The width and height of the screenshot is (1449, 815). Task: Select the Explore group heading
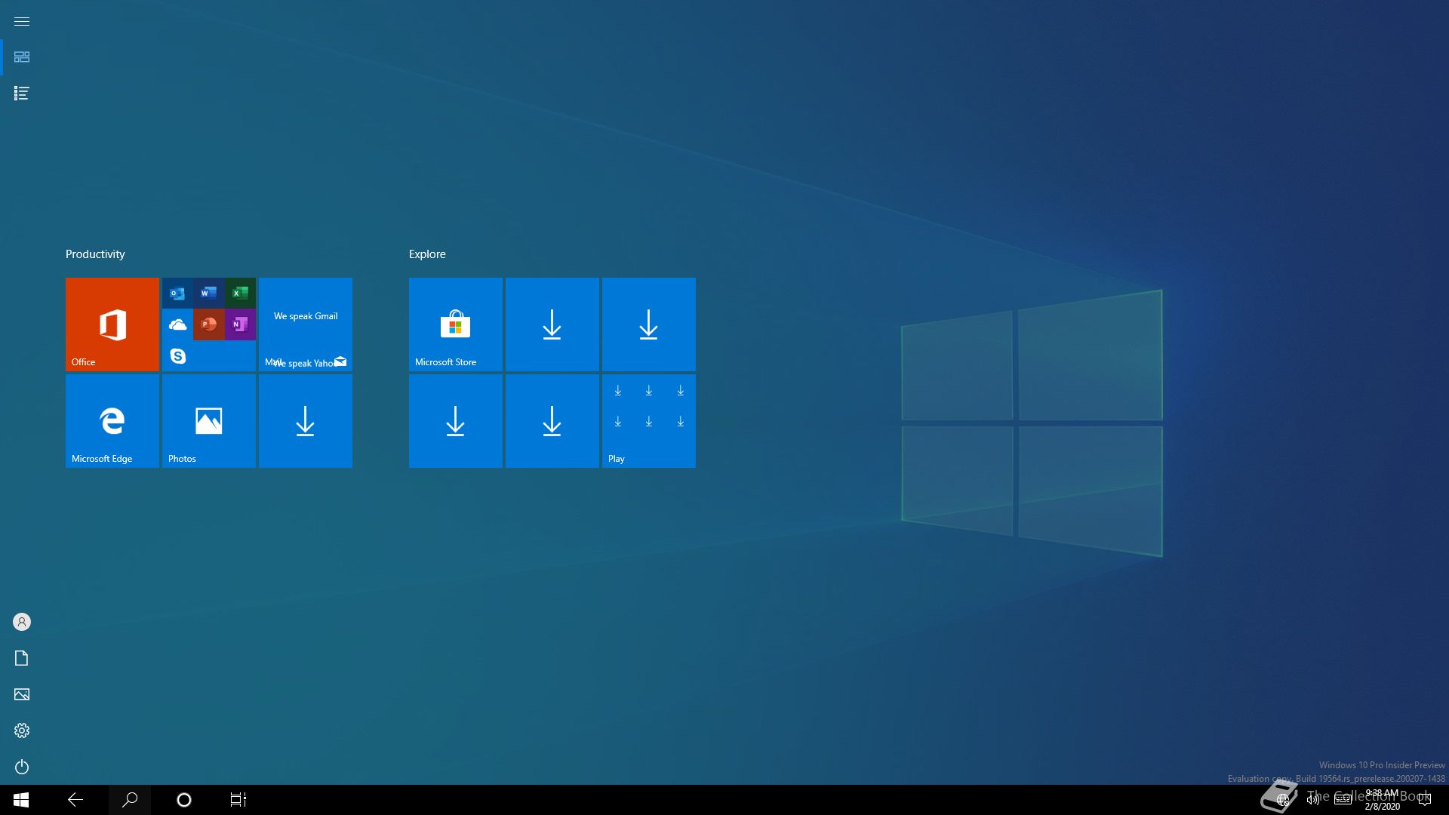pyautogui.click(x=427, y=254)
